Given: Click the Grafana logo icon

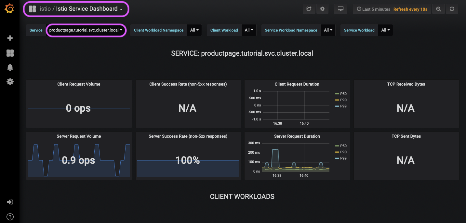Looking at the screenshot, I should (9, 8).
